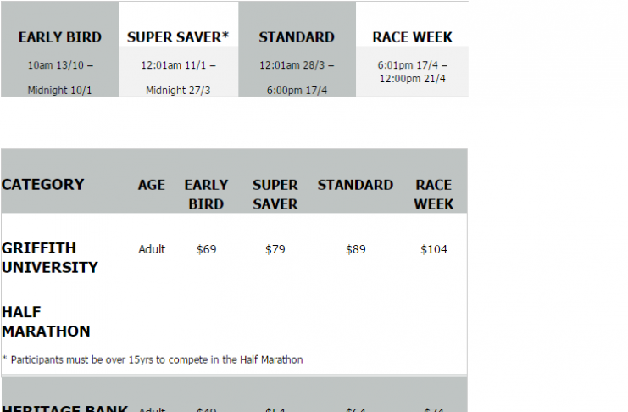Viewport: 628px width, 412px height.
Task: Select the EARLY BIRD table column header
Action: click(206, 194)
